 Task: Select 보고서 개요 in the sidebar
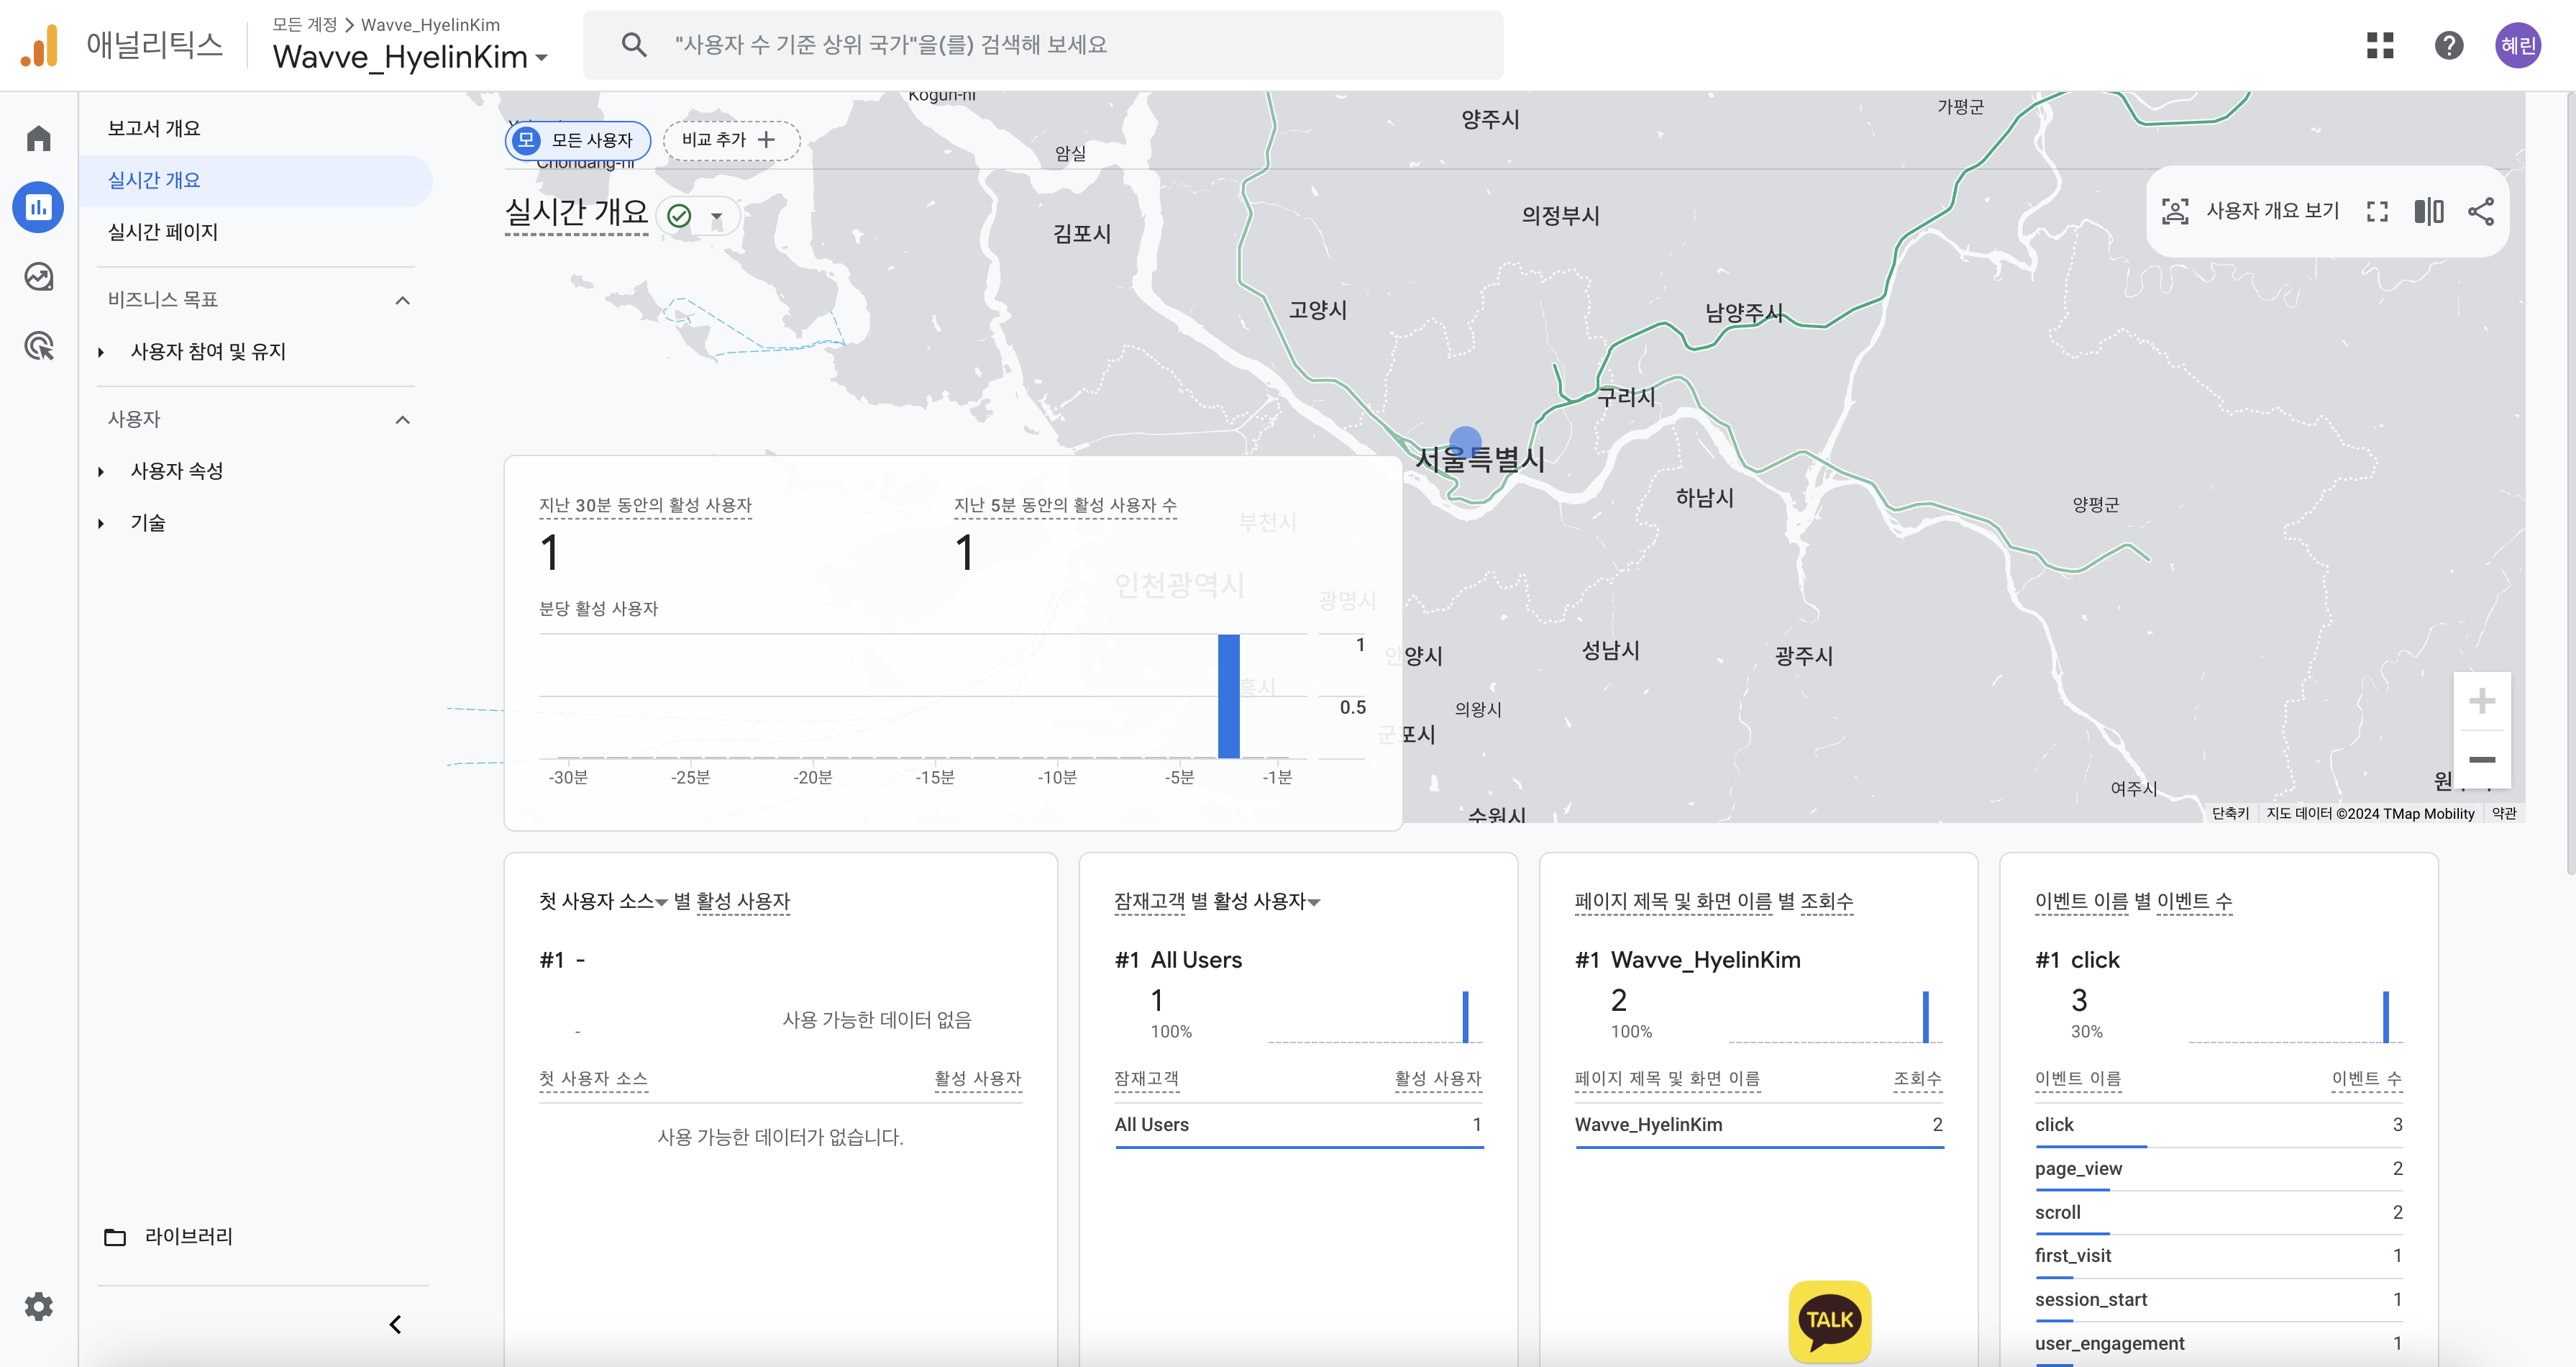tap(154, 128)
